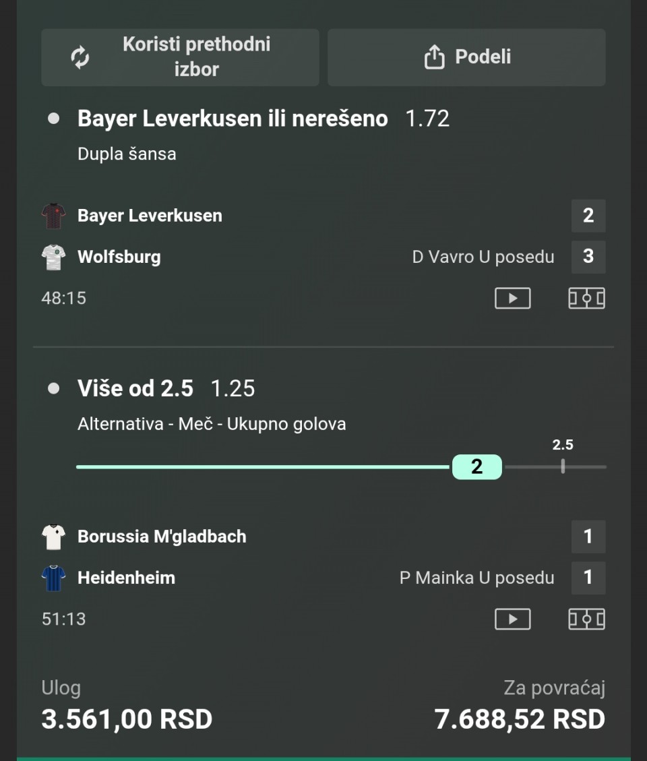This screenshot has width=647, height=761.
Task: Tap the Podeli share button
Action: [466, 57]
